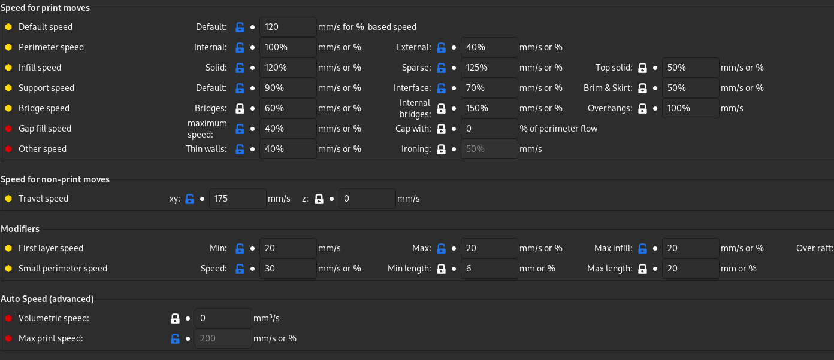Click Max print speed unlocked icon
834x360 pixels.
175,338
